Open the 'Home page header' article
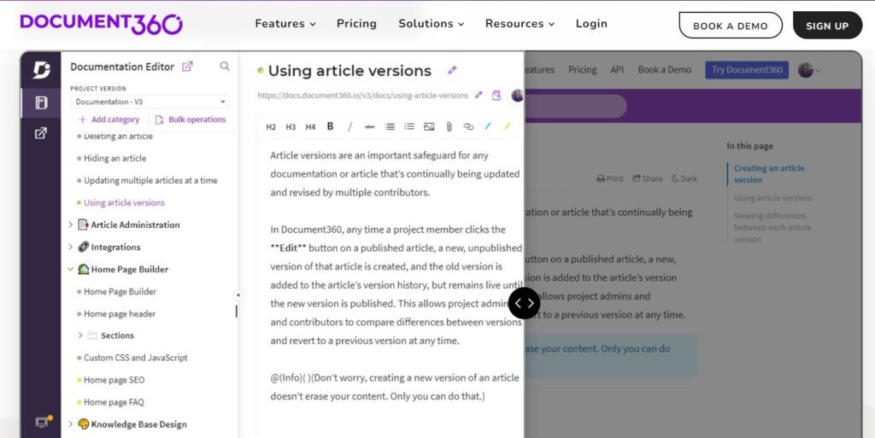Screen dimensions: 875x438 tap(120, 313)
